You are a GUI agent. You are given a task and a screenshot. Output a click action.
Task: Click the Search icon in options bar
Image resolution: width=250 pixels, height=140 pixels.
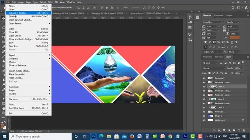pos(233,8)
